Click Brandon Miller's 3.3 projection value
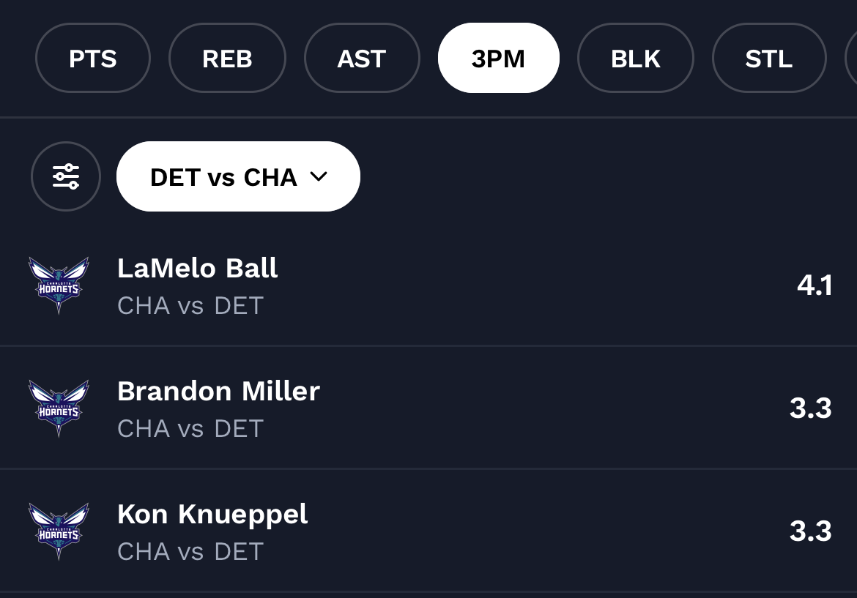 (x=810, y=408)
